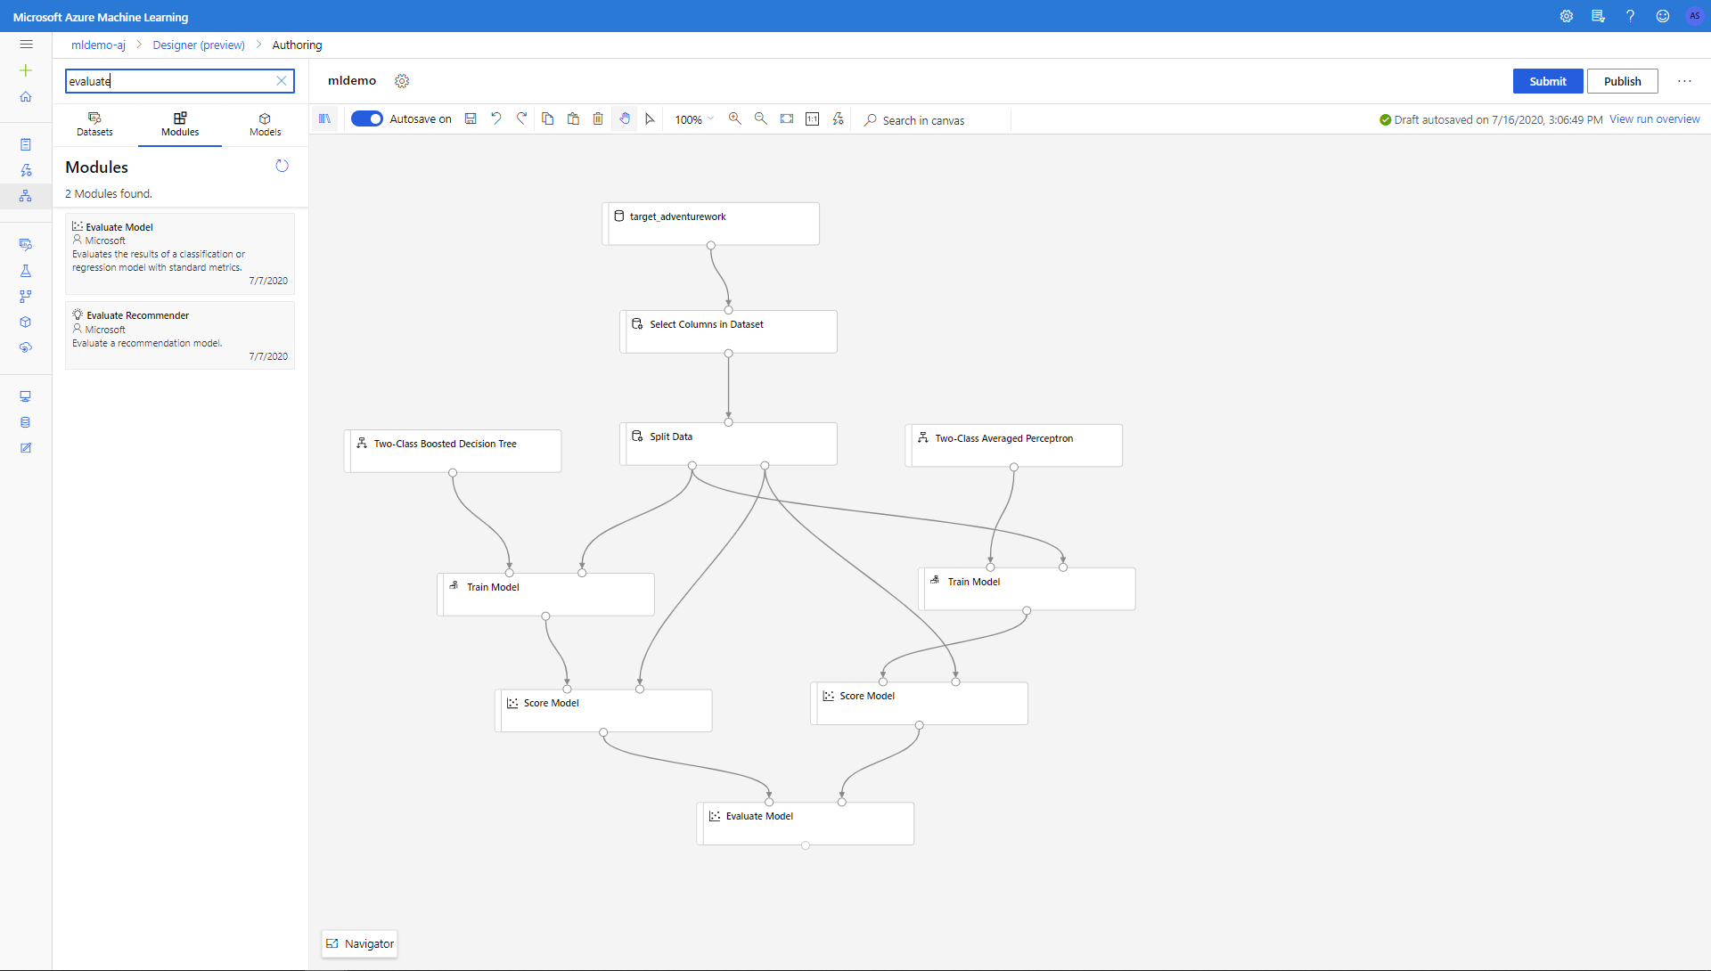Clear the evaluate search box
Viewport: 1711px width, 971px height.
coord(282,81)
